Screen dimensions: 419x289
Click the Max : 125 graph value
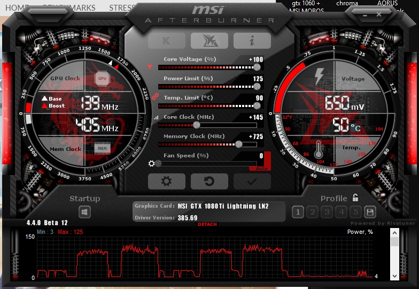[71, 232]
